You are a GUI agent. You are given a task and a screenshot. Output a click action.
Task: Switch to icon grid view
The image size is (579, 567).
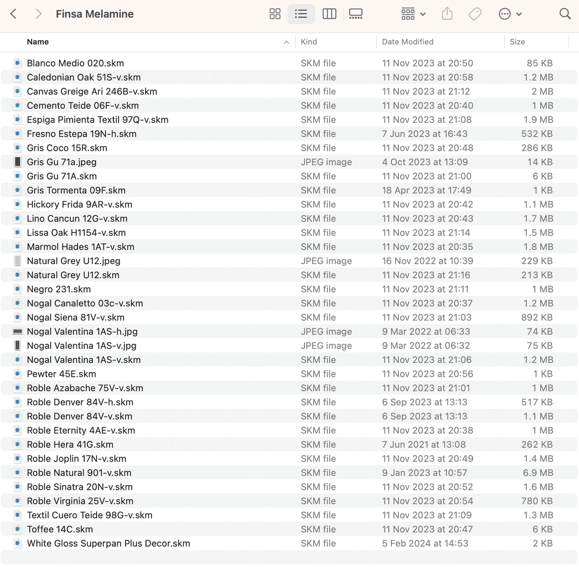click(275, 14)
